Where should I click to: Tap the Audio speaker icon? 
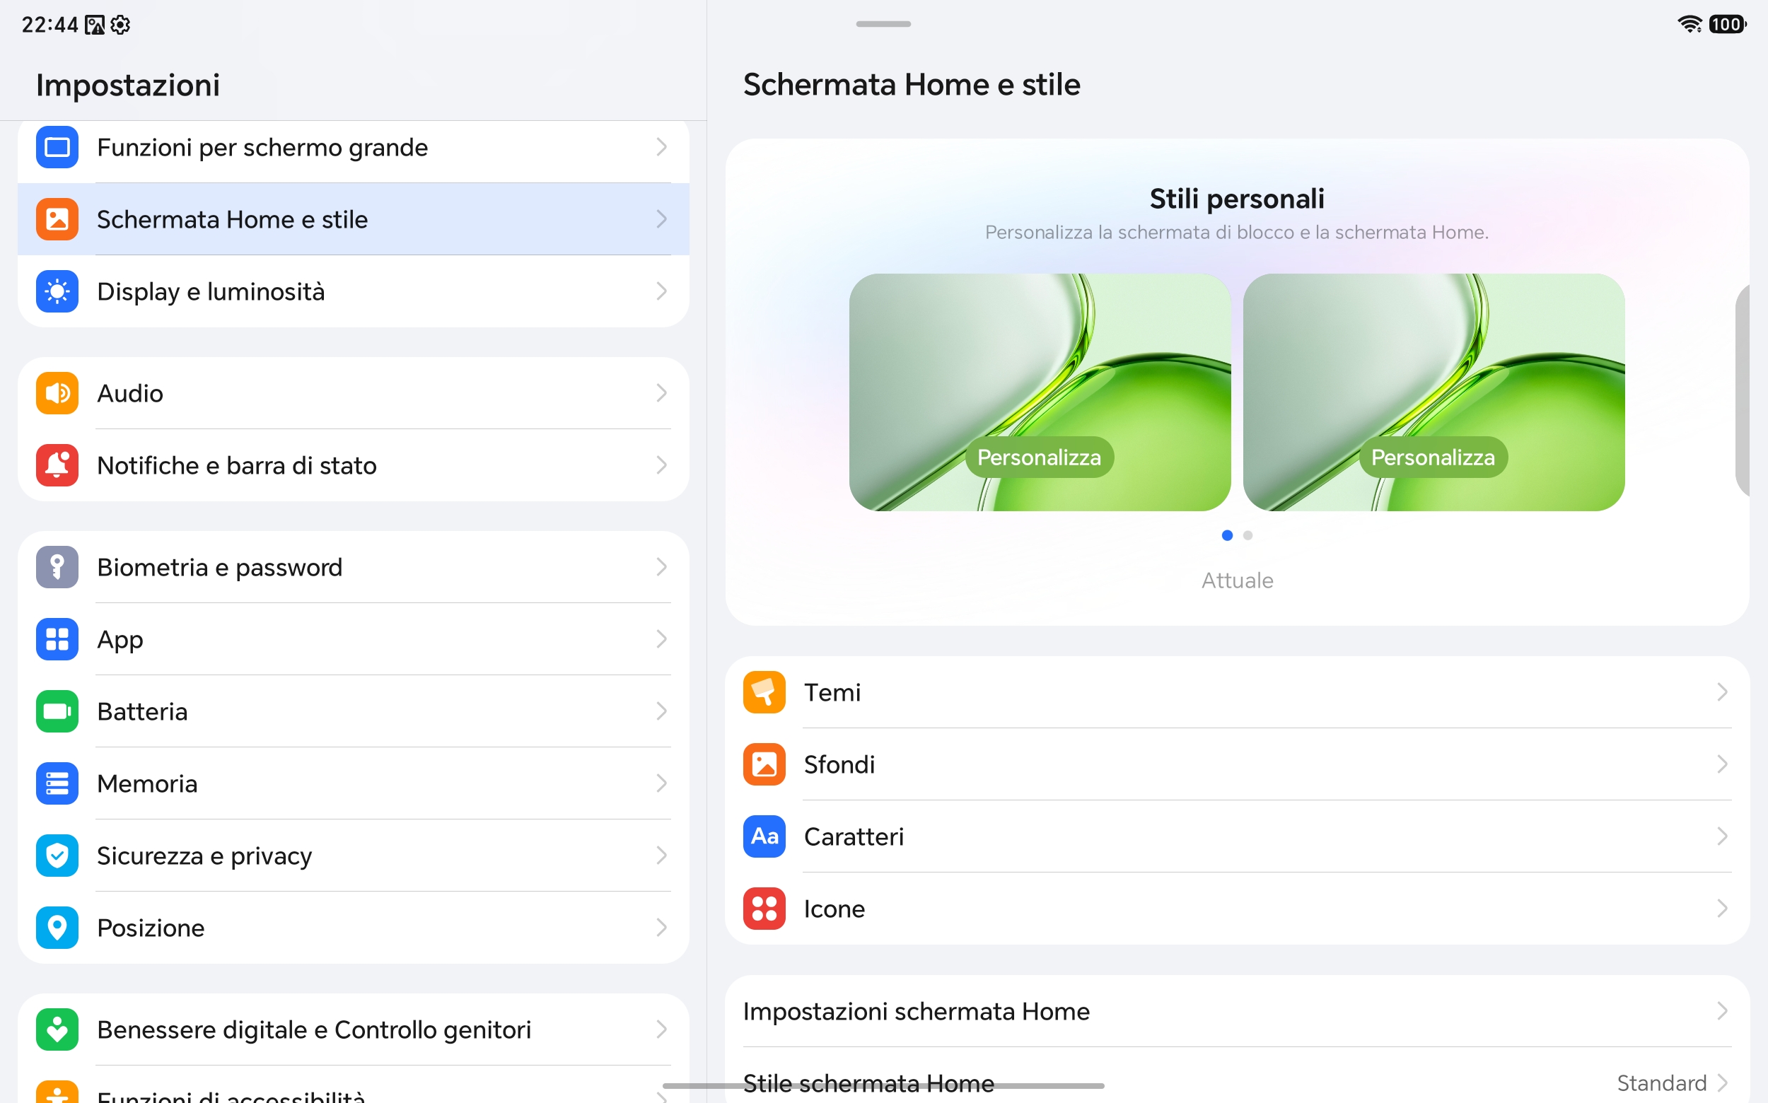pos(57,393)
